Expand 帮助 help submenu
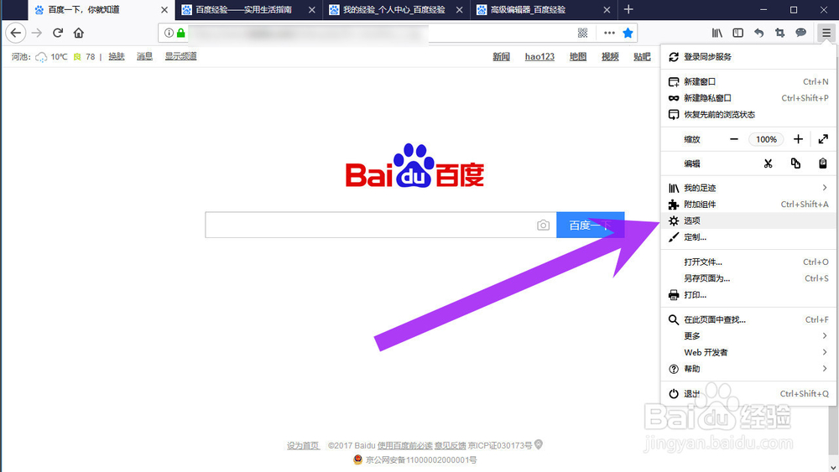This screenshot has width=839, height=472. pos(748,369)
